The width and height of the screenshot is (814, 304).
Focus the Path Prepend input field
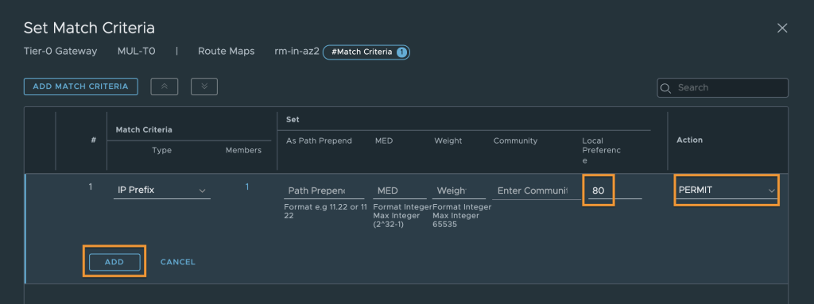(x=324, y=190)
